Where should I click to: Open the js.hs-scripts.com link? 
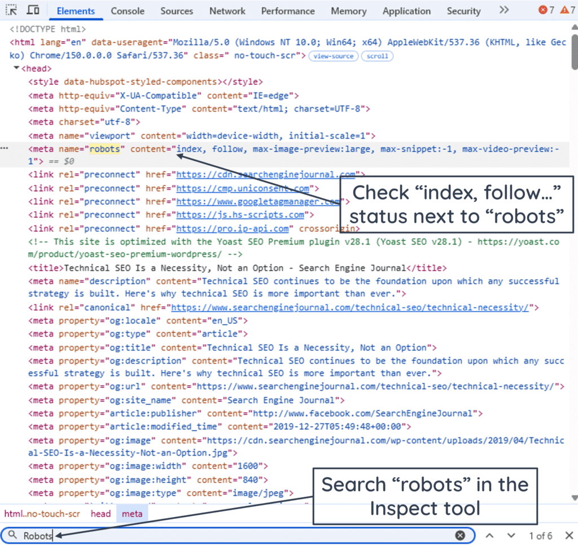(240, 215)
